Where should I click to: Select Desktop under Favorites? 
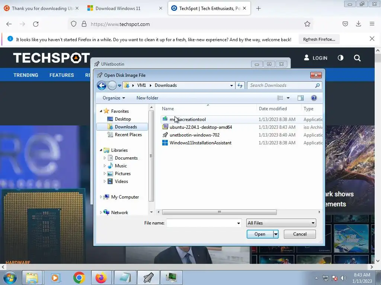(x=123, y=119)
